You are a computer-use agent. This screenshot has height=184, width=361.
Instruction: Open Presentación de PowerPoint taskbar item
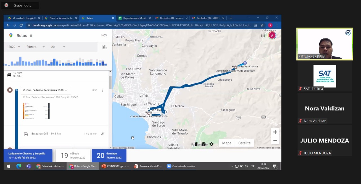(148, 166)
